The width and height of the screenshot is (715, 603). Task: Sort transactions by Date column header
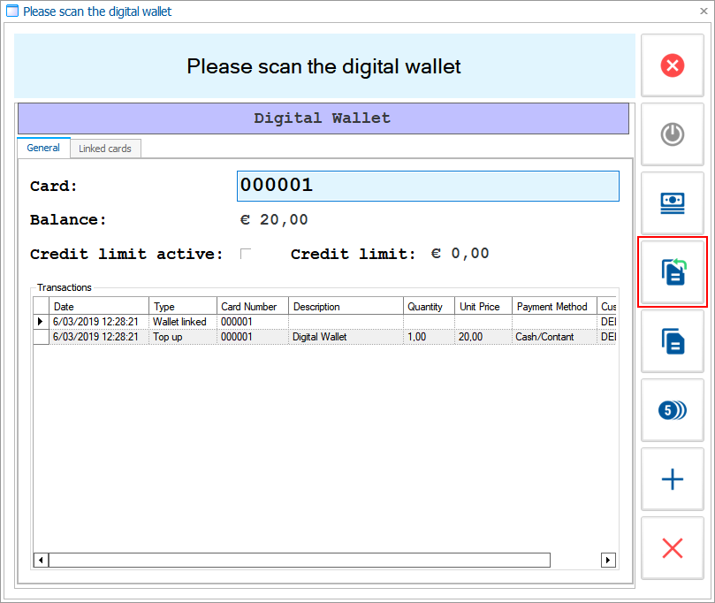pos(99,307)
